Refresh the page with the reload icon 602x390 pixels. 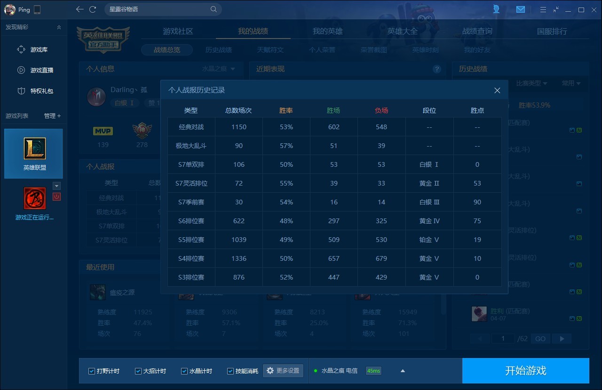pos(93,9)
